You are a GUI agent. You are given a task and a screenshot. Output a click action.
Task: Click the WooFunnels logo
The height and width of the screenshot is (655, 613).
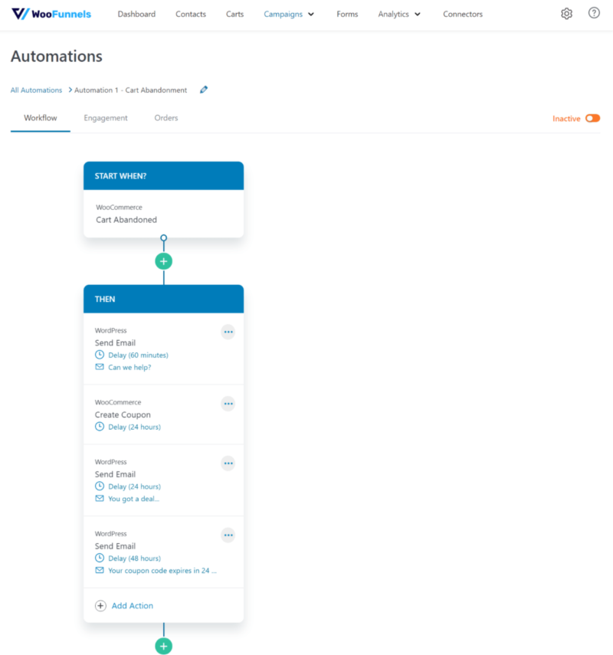51,14
